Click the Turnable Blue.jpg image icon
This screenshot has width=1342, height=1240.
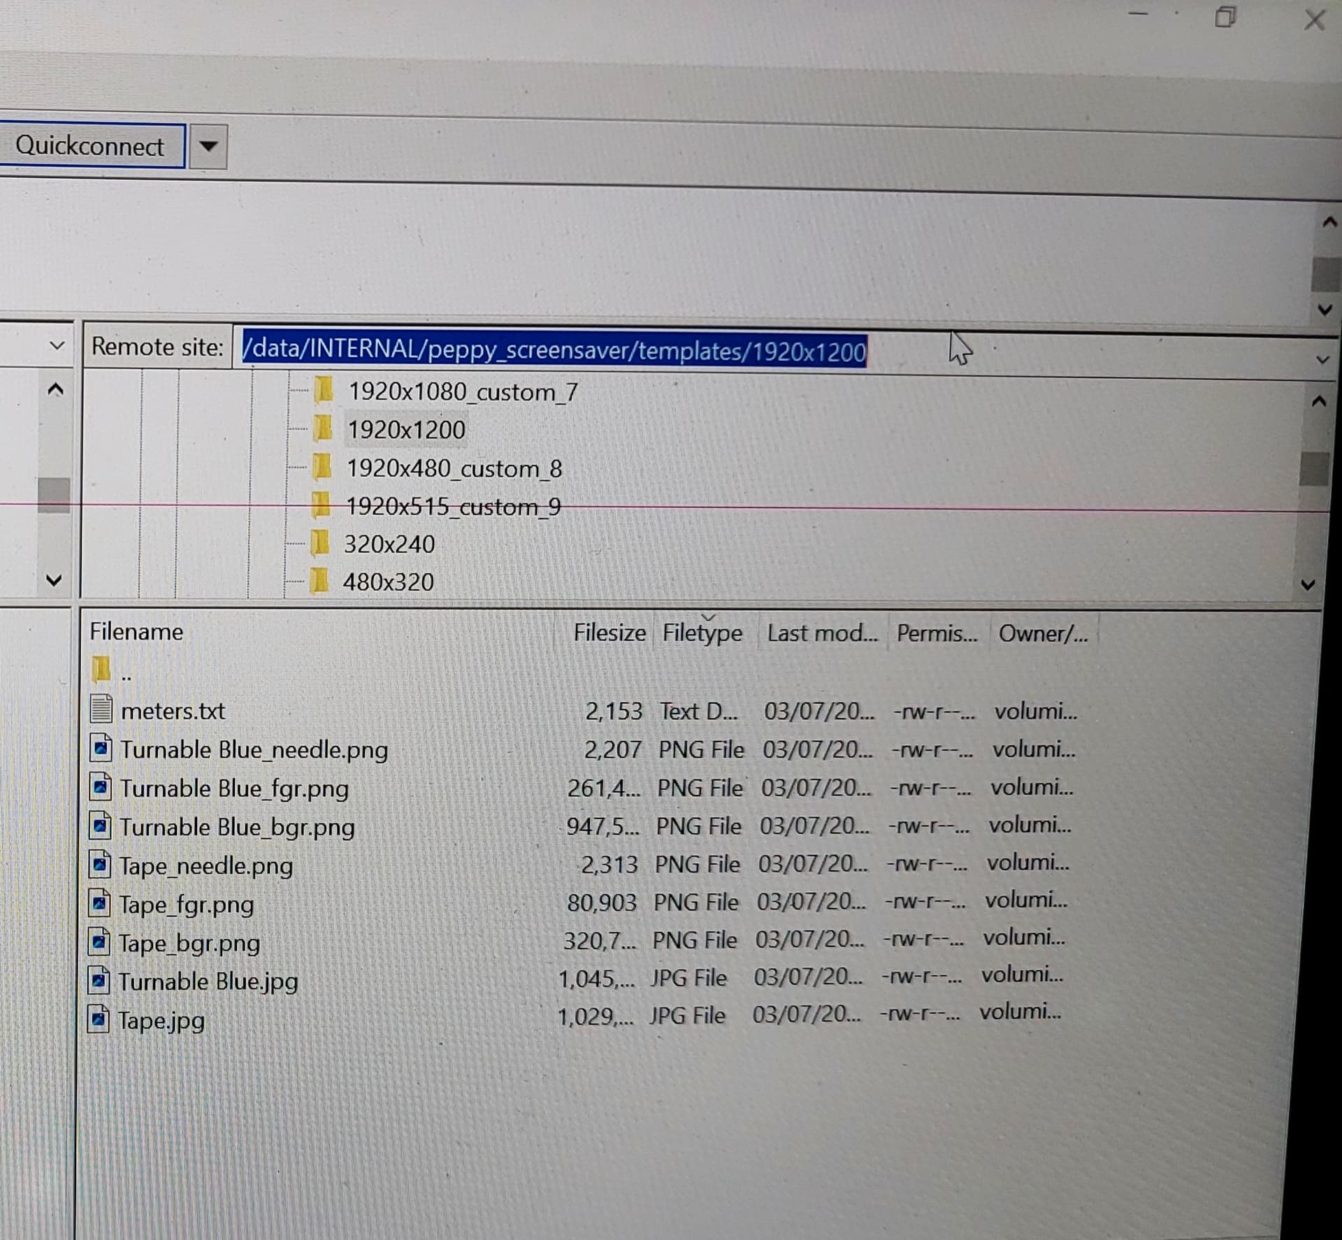(99, 980)
